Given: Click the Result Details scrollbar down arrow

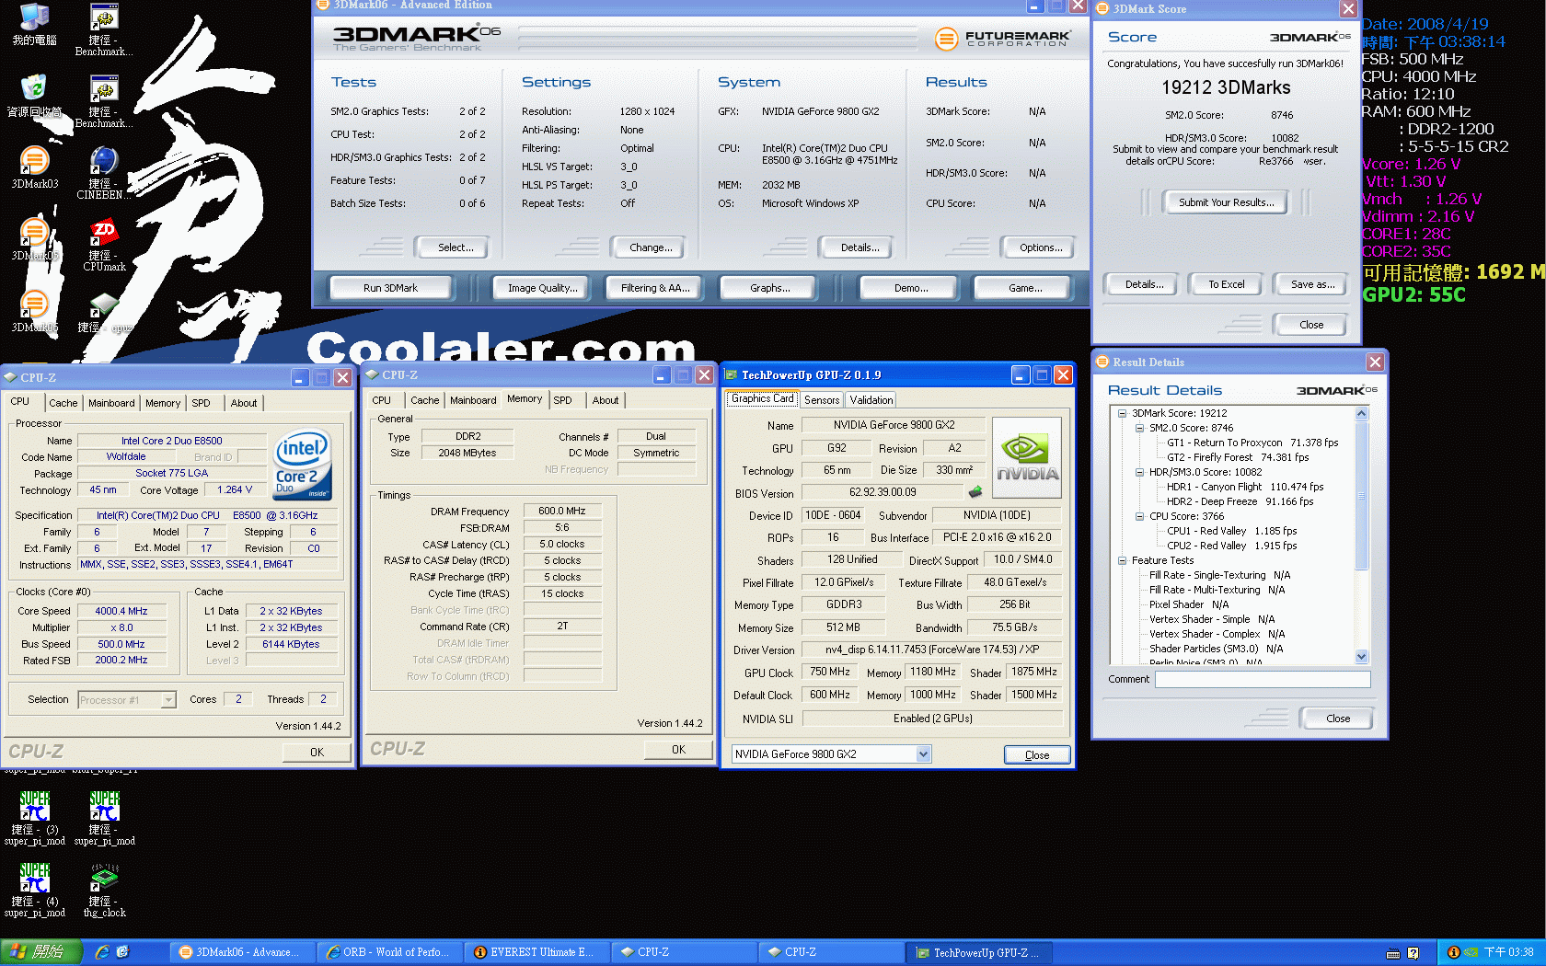Looking at the screenshot, I should (x=1362, y=656).
